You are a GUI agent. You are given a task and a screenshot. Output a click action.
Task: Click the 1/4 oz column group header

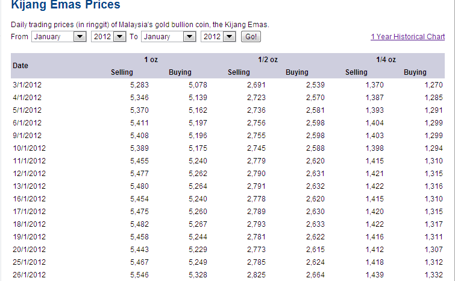pyautogui.click(x=386, y=60)
